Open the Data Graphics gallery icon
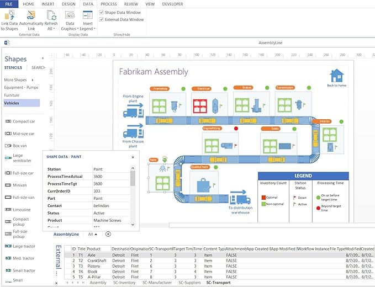 tap(70, 15)
